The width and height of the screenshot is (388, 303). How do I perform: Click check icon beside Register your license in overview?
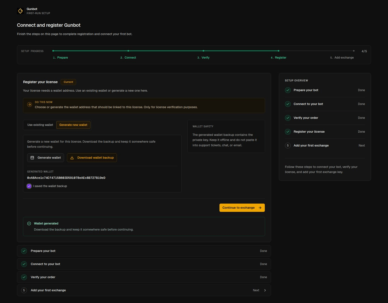click(x=288, y=132)
